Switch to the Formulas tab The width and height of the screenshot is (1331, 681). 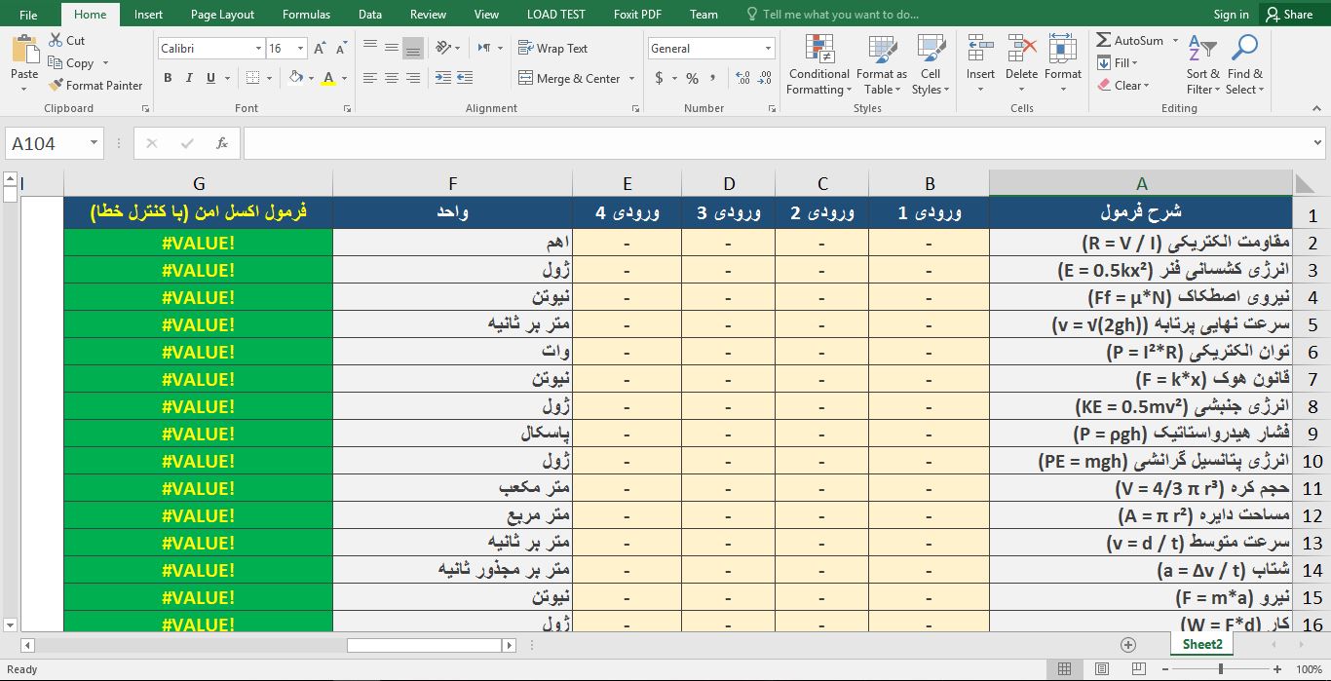pos(306,15)
